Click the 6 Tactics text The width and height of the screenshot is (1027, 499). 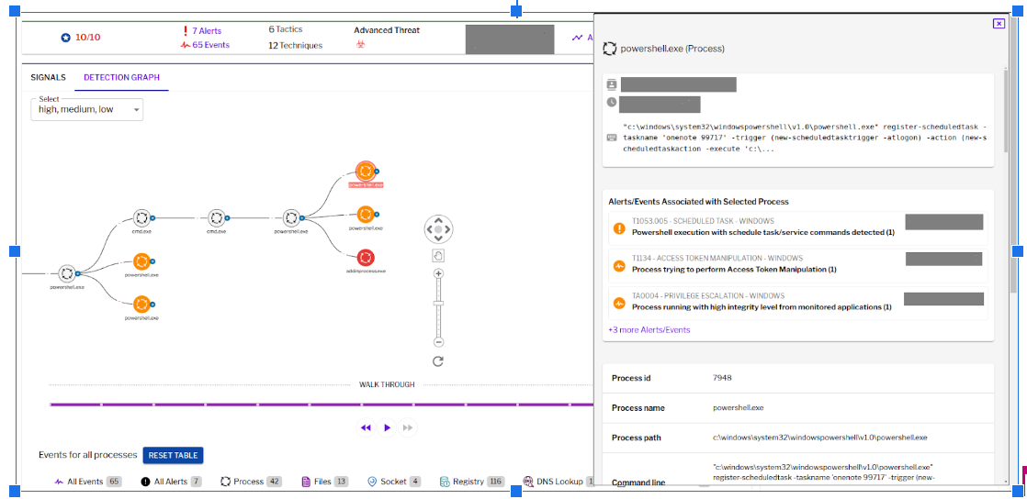[x=286, y=29]
